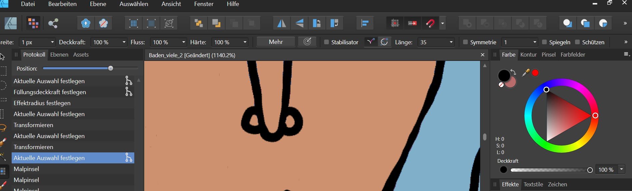The image size is (632, 191).
Task: Rotate selection counter-clockwise icon
Action: 317,23
